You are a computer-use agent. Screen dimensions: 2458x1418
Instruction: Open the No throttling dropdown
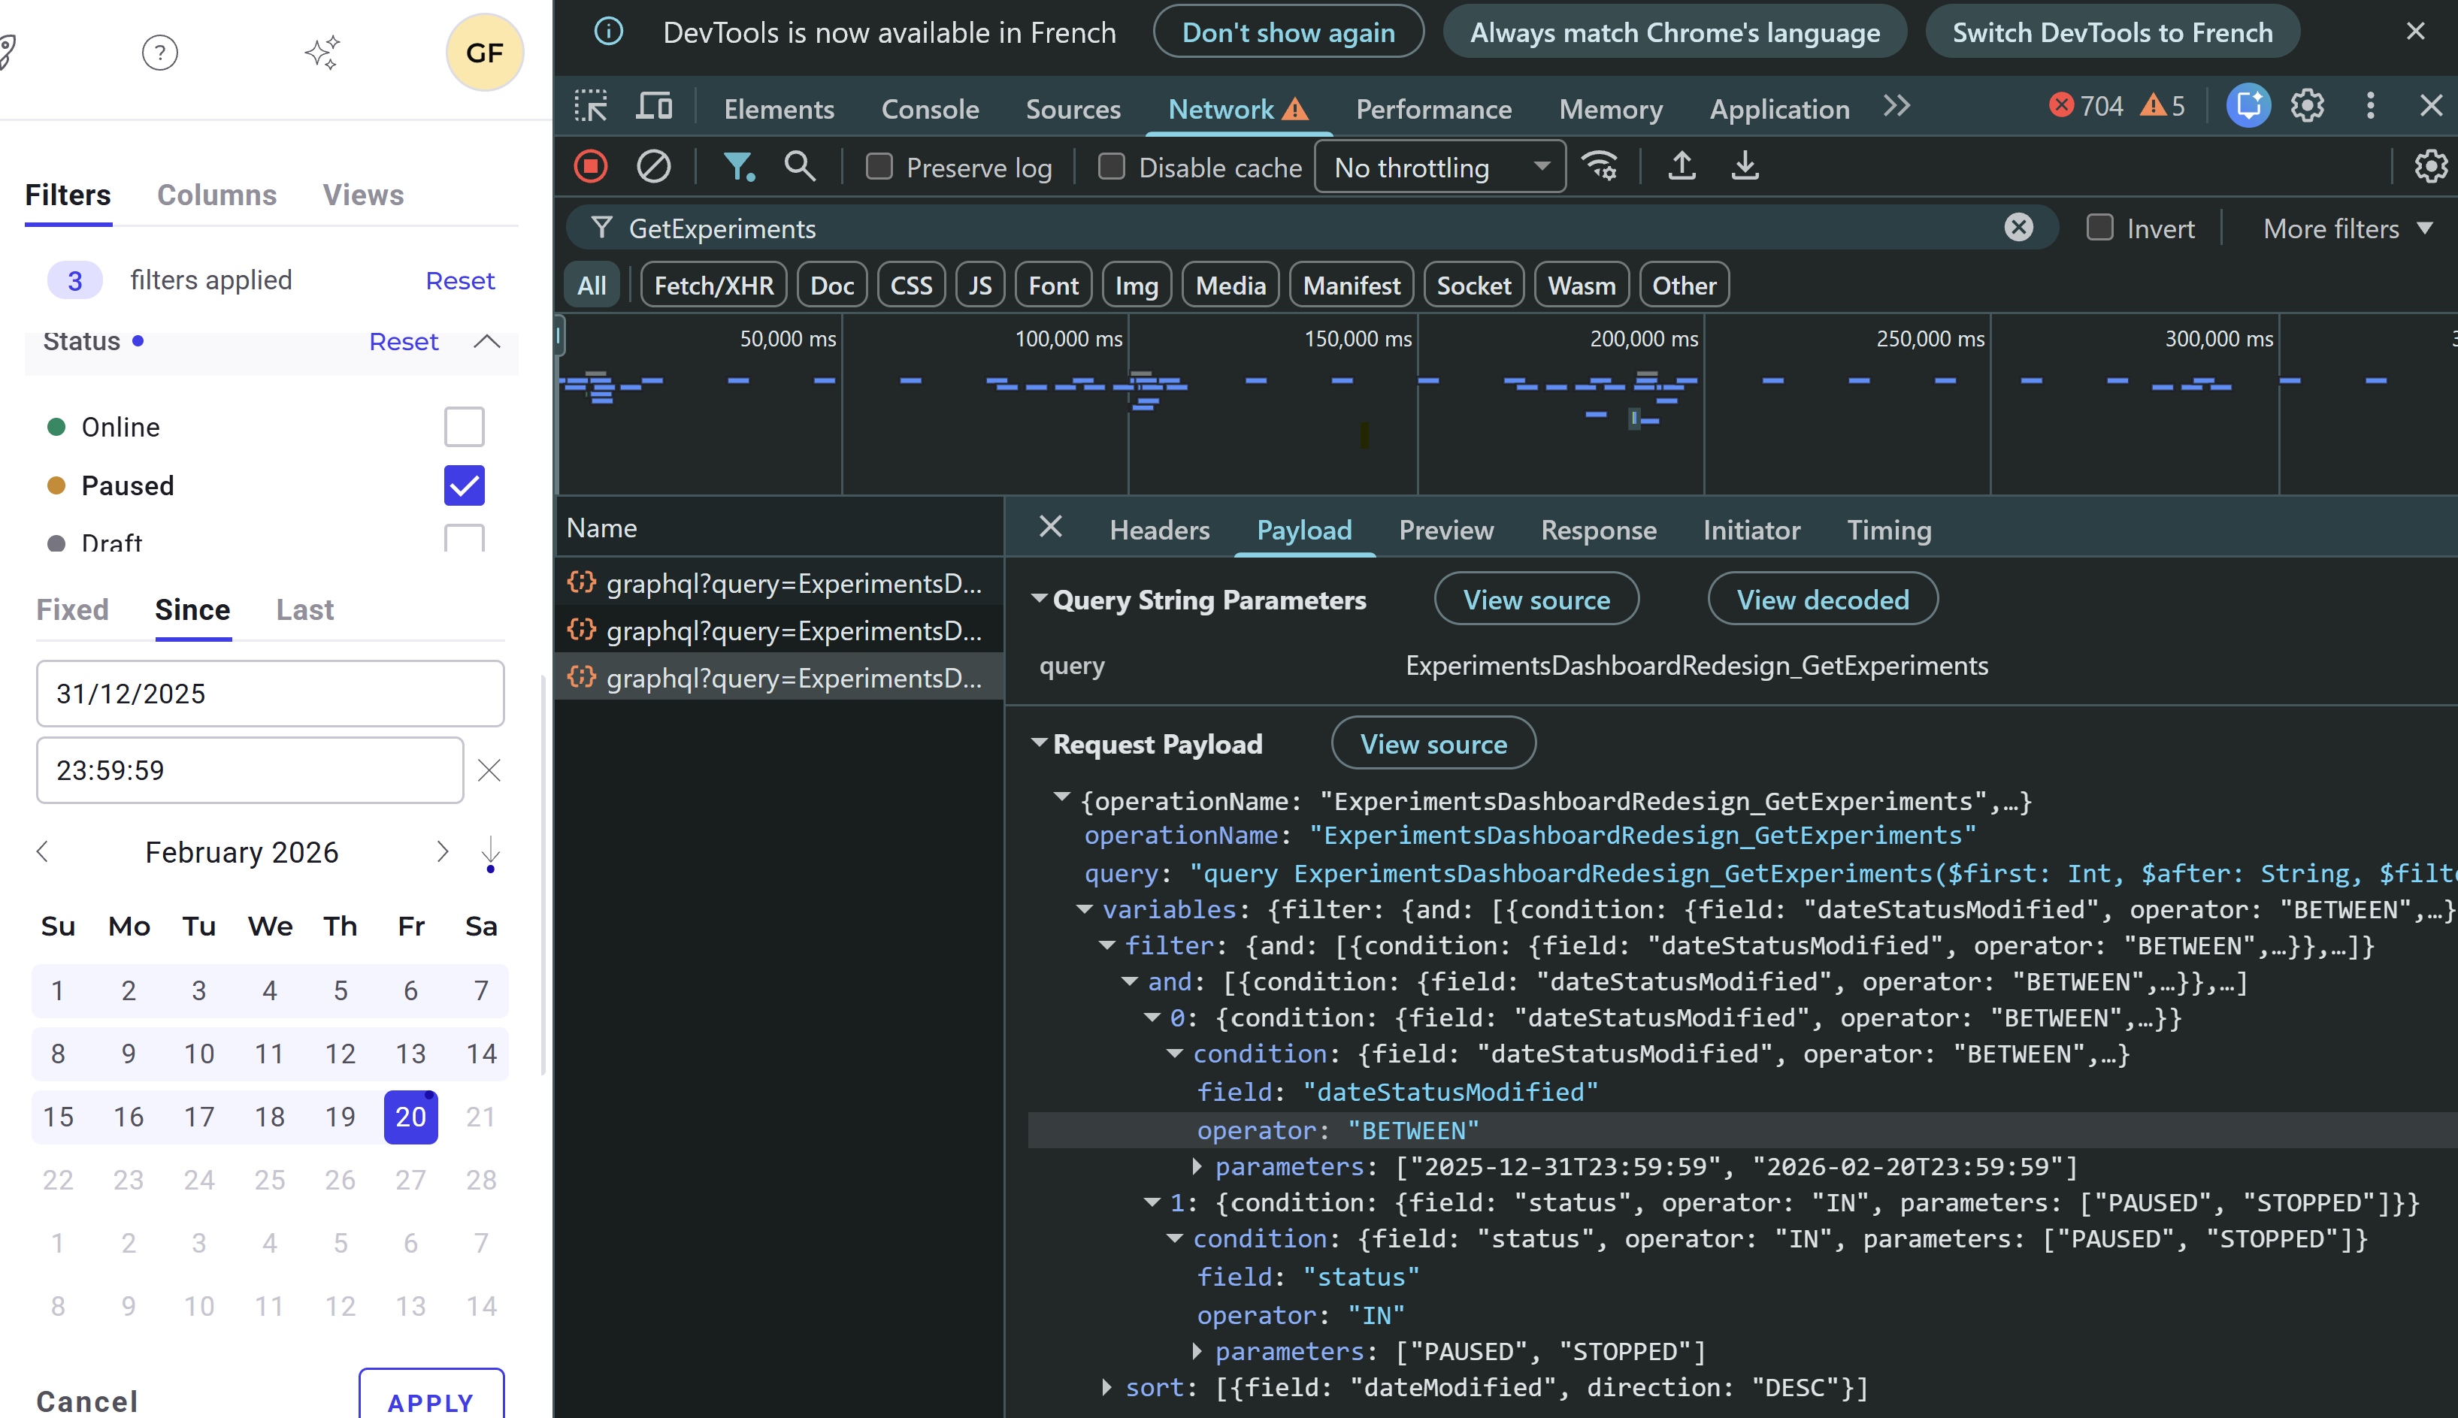pyautogui.click(x=1439, y=165)
